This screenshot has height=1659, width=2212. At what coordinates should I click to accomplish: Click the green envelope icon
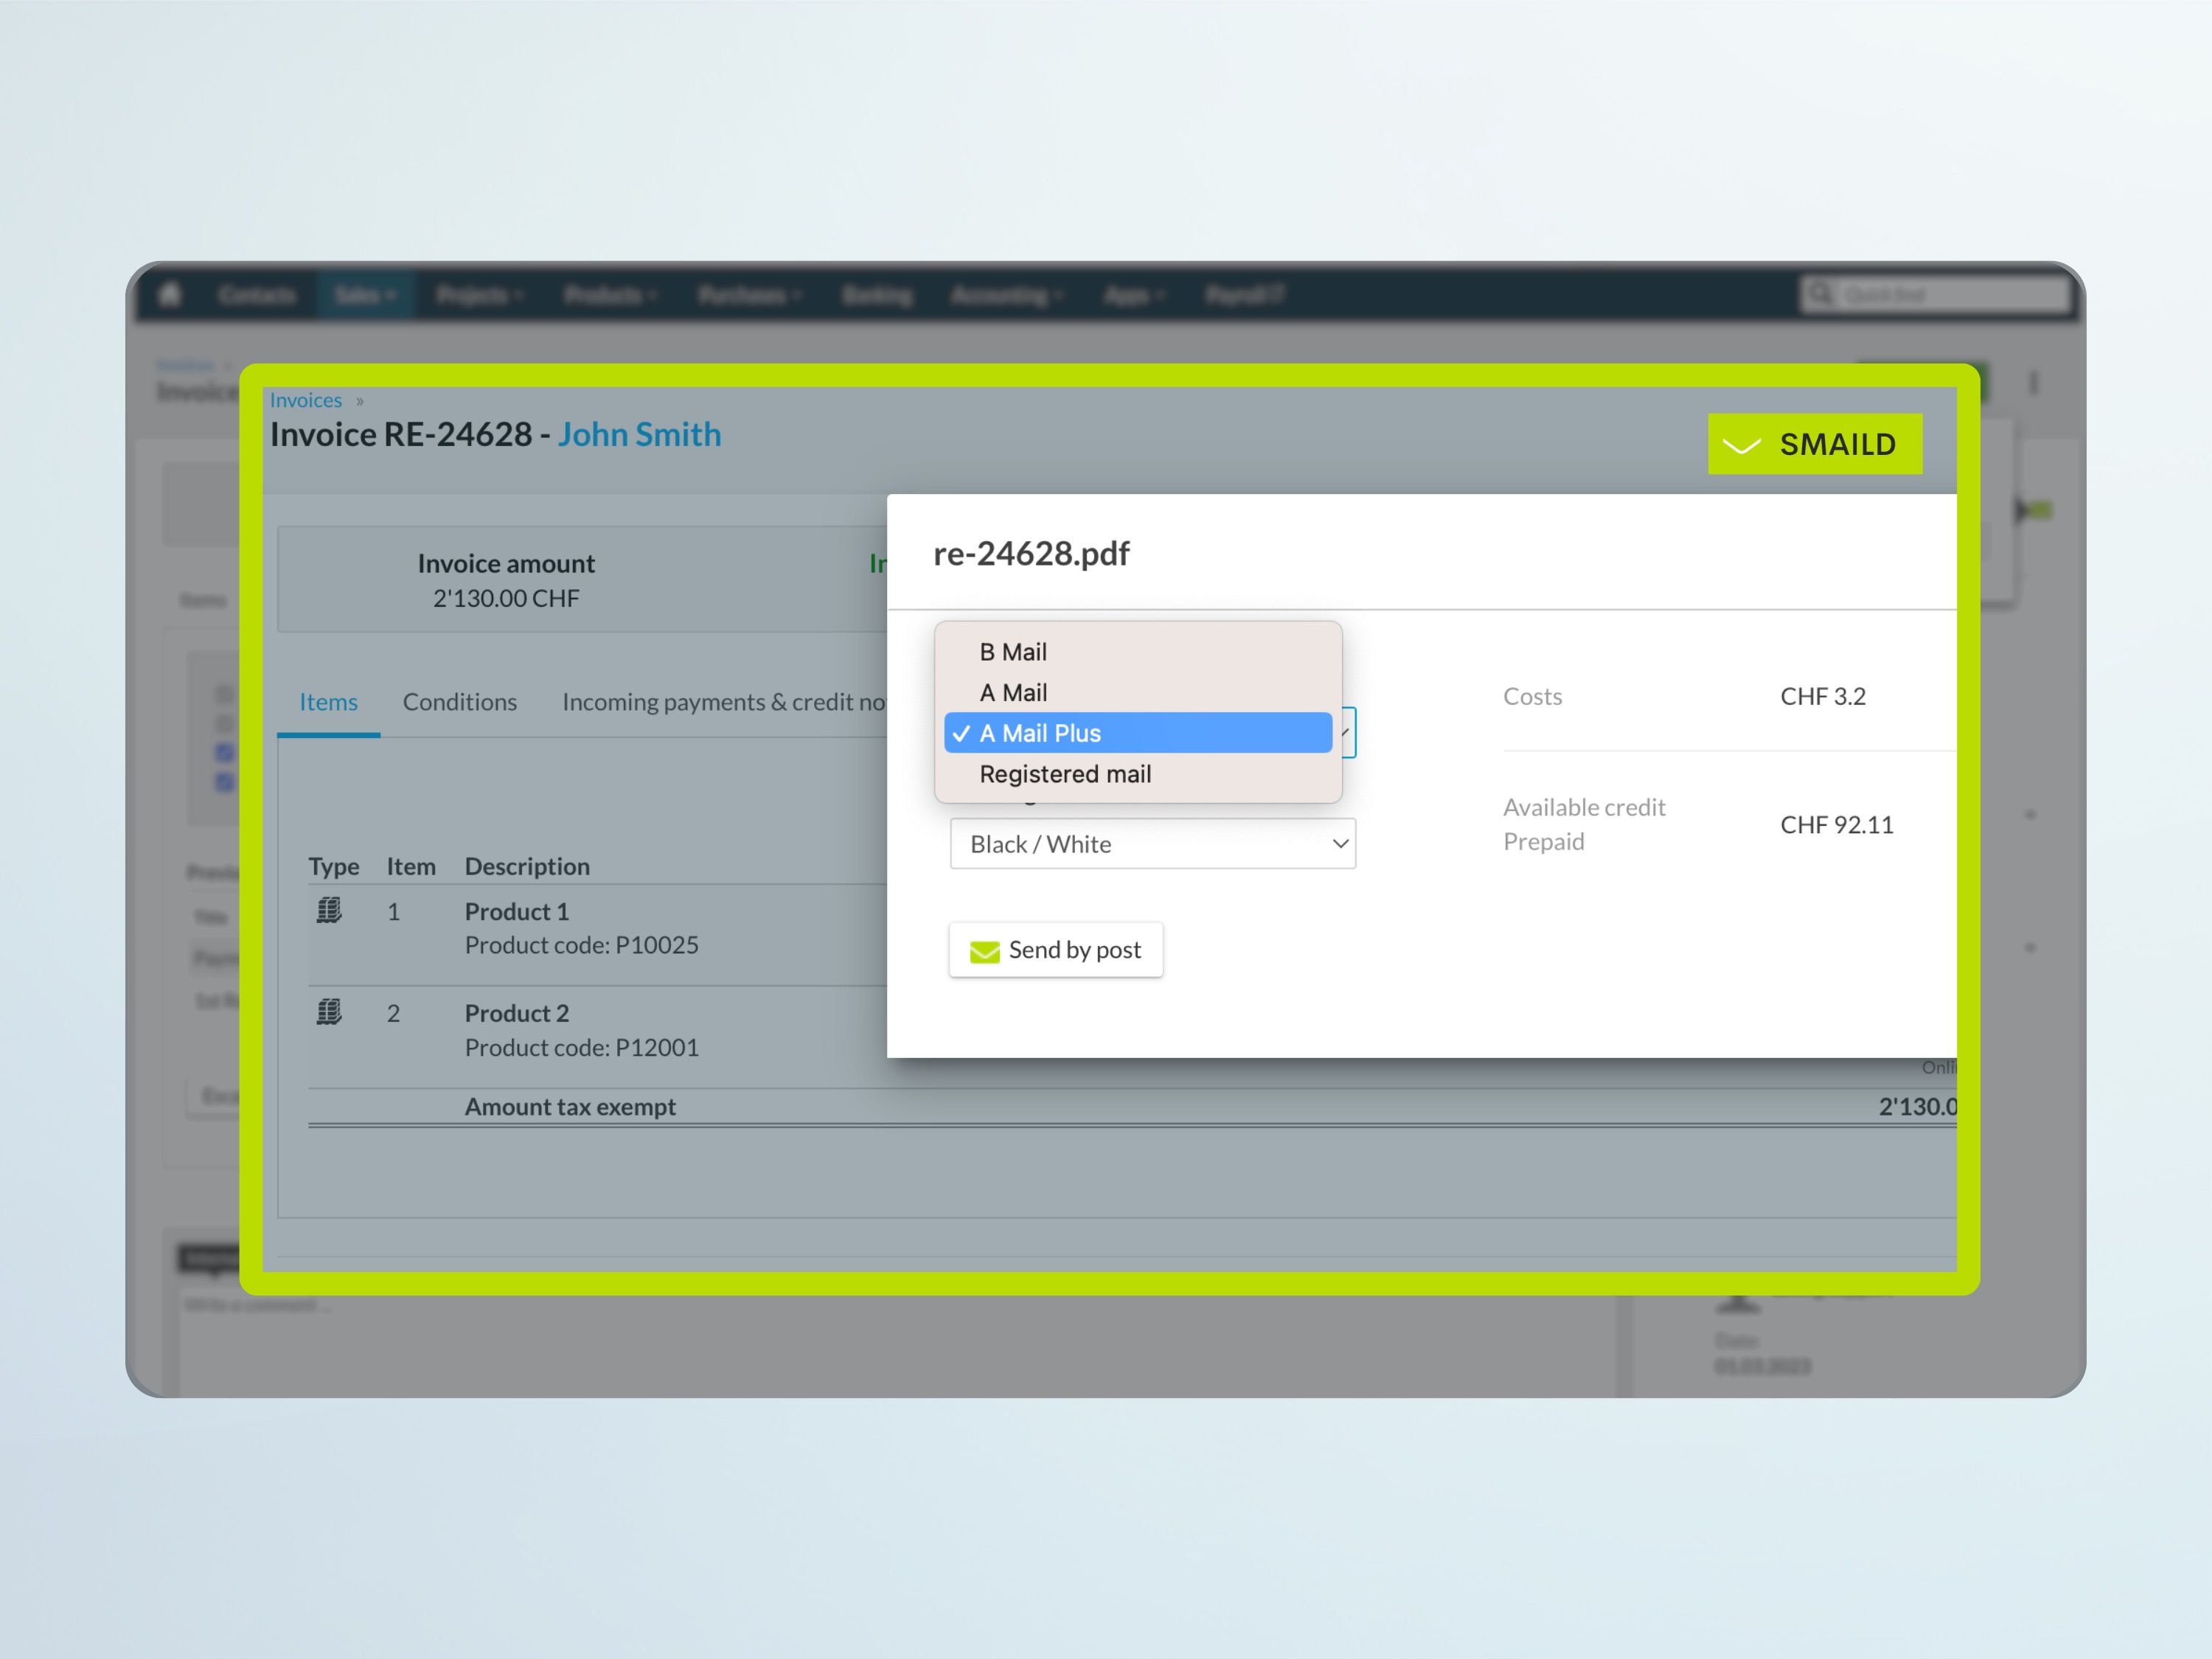[984, 951]
